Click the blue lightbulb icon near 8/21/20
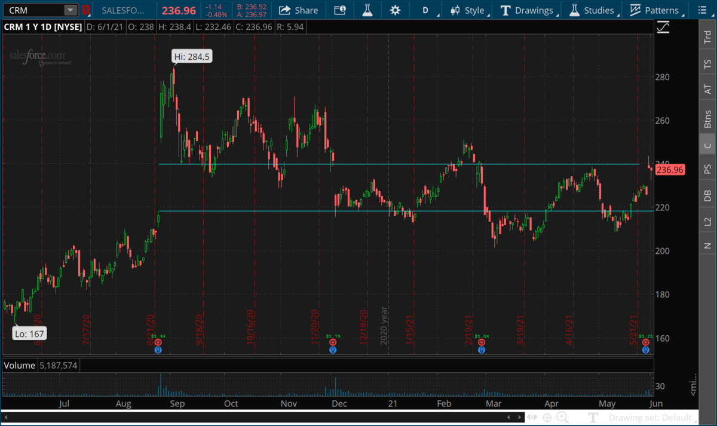The height and width of the screenshot is (426, 717). [x=158, y=350]
